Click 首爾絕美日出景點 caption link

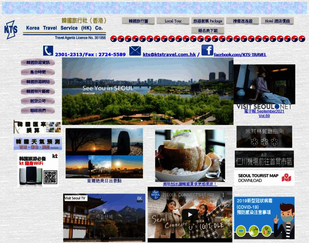104,181
